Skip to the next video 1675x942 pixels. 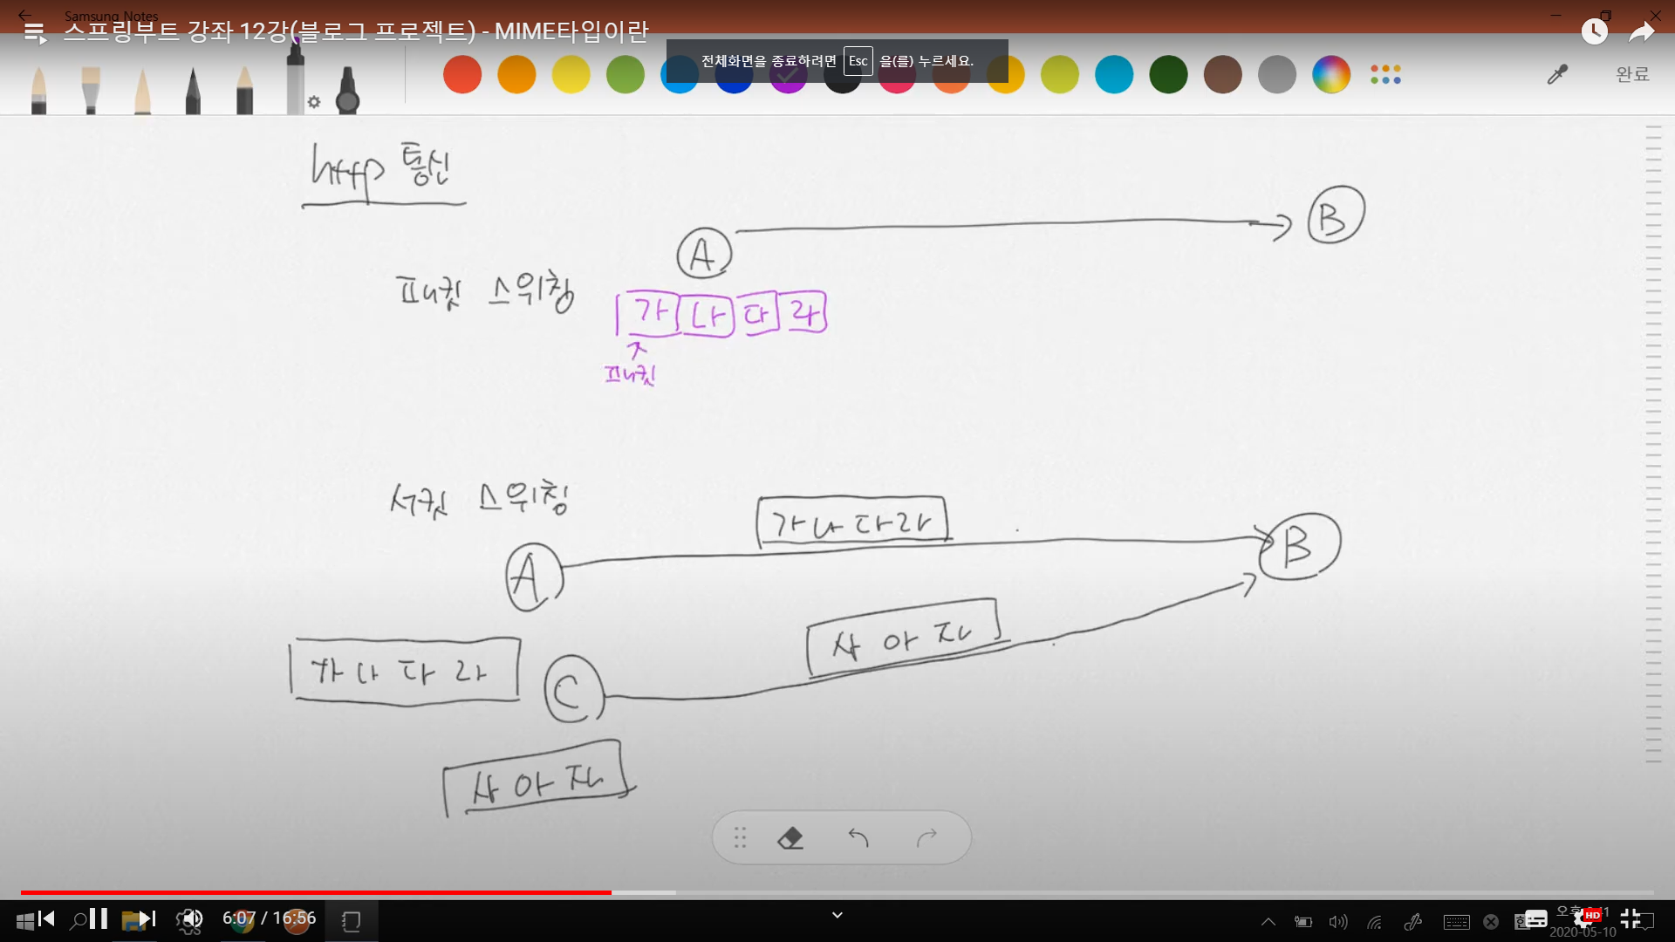pyautogui.click(x=147, y=918)
